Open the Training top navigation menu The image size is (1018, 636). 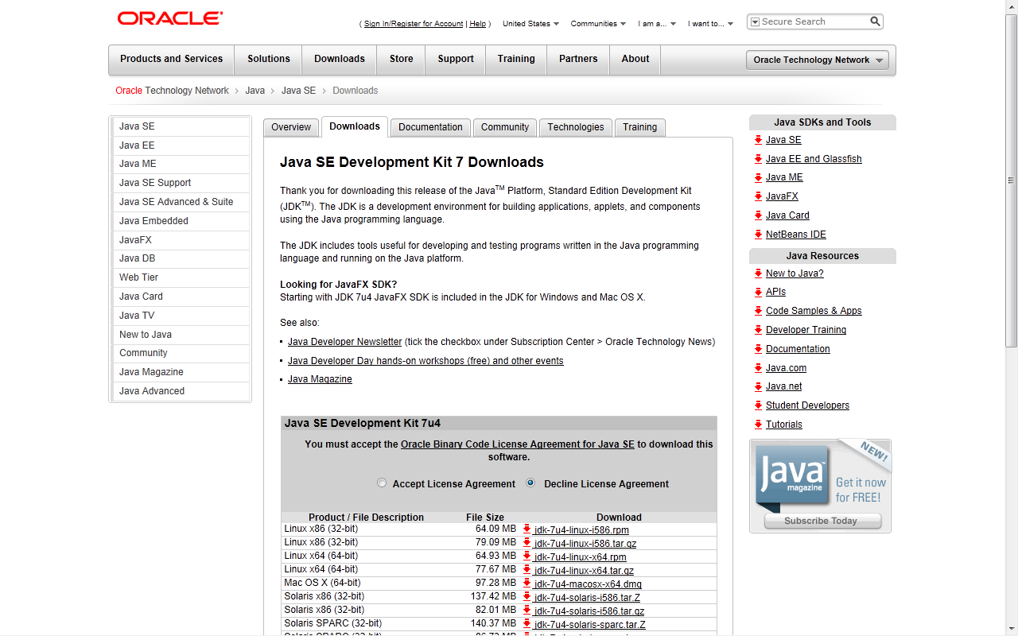pyautogui.click(x=516, y=59)
